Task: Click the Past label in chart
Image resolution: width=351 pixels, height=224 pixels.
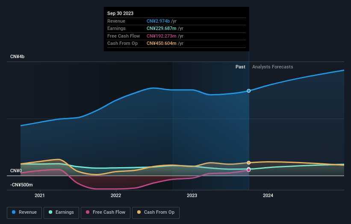Action: point(240,67)
